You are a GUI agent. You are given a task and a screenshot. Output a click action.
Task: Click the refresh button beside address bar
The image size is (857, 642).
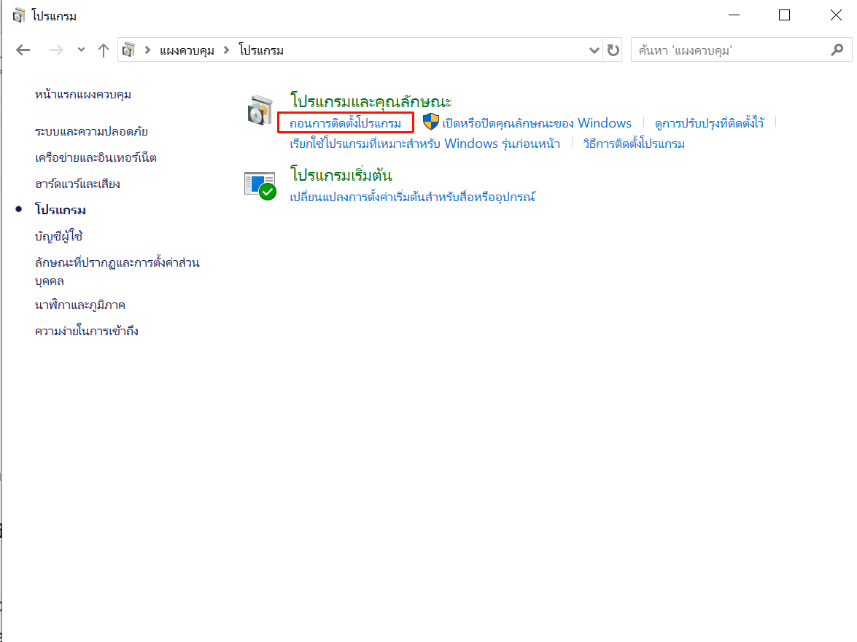[613, 50]
